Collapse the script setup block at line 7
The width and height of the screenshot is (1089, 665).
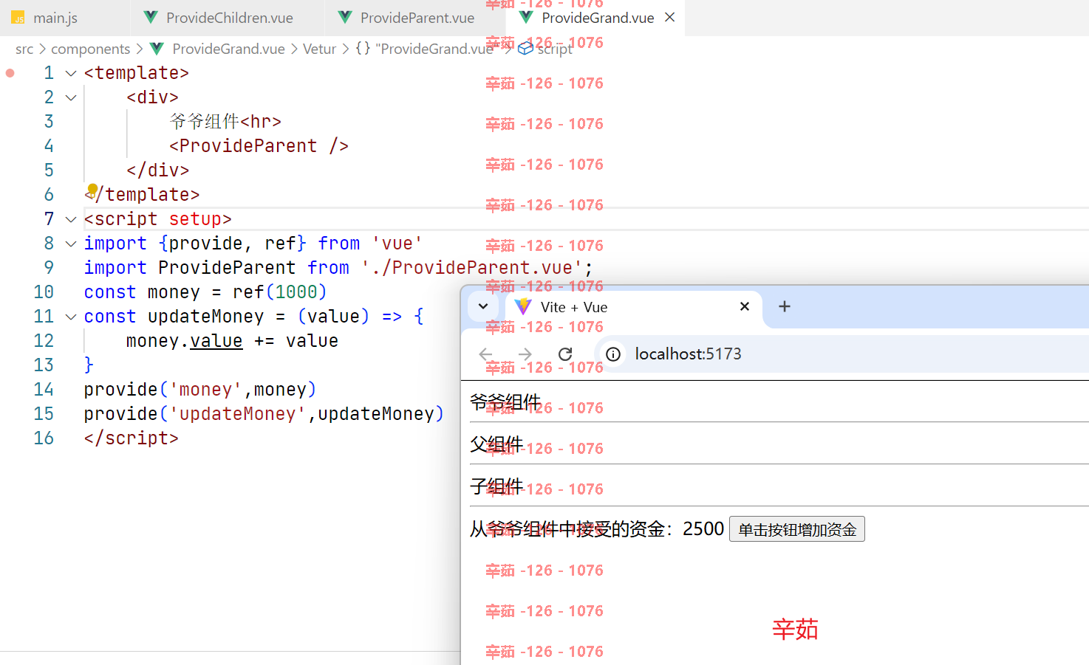click(71, 219)
